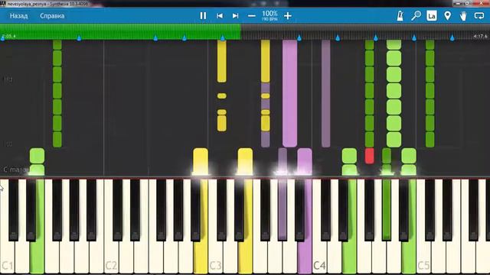This screenshot has width=490, height=275.
Task: Jump to the first blue bookmark marker after playhead
Action: pos(299,37)
